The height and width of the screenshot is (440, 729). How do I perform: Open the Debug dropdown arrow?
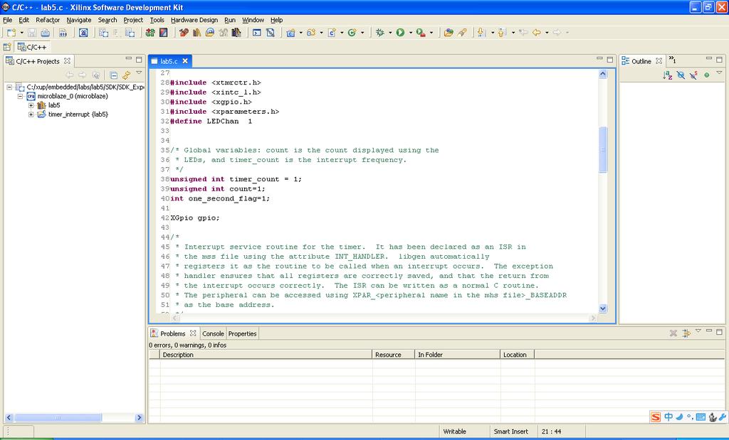pyautogui.click(x=389, y=33)
